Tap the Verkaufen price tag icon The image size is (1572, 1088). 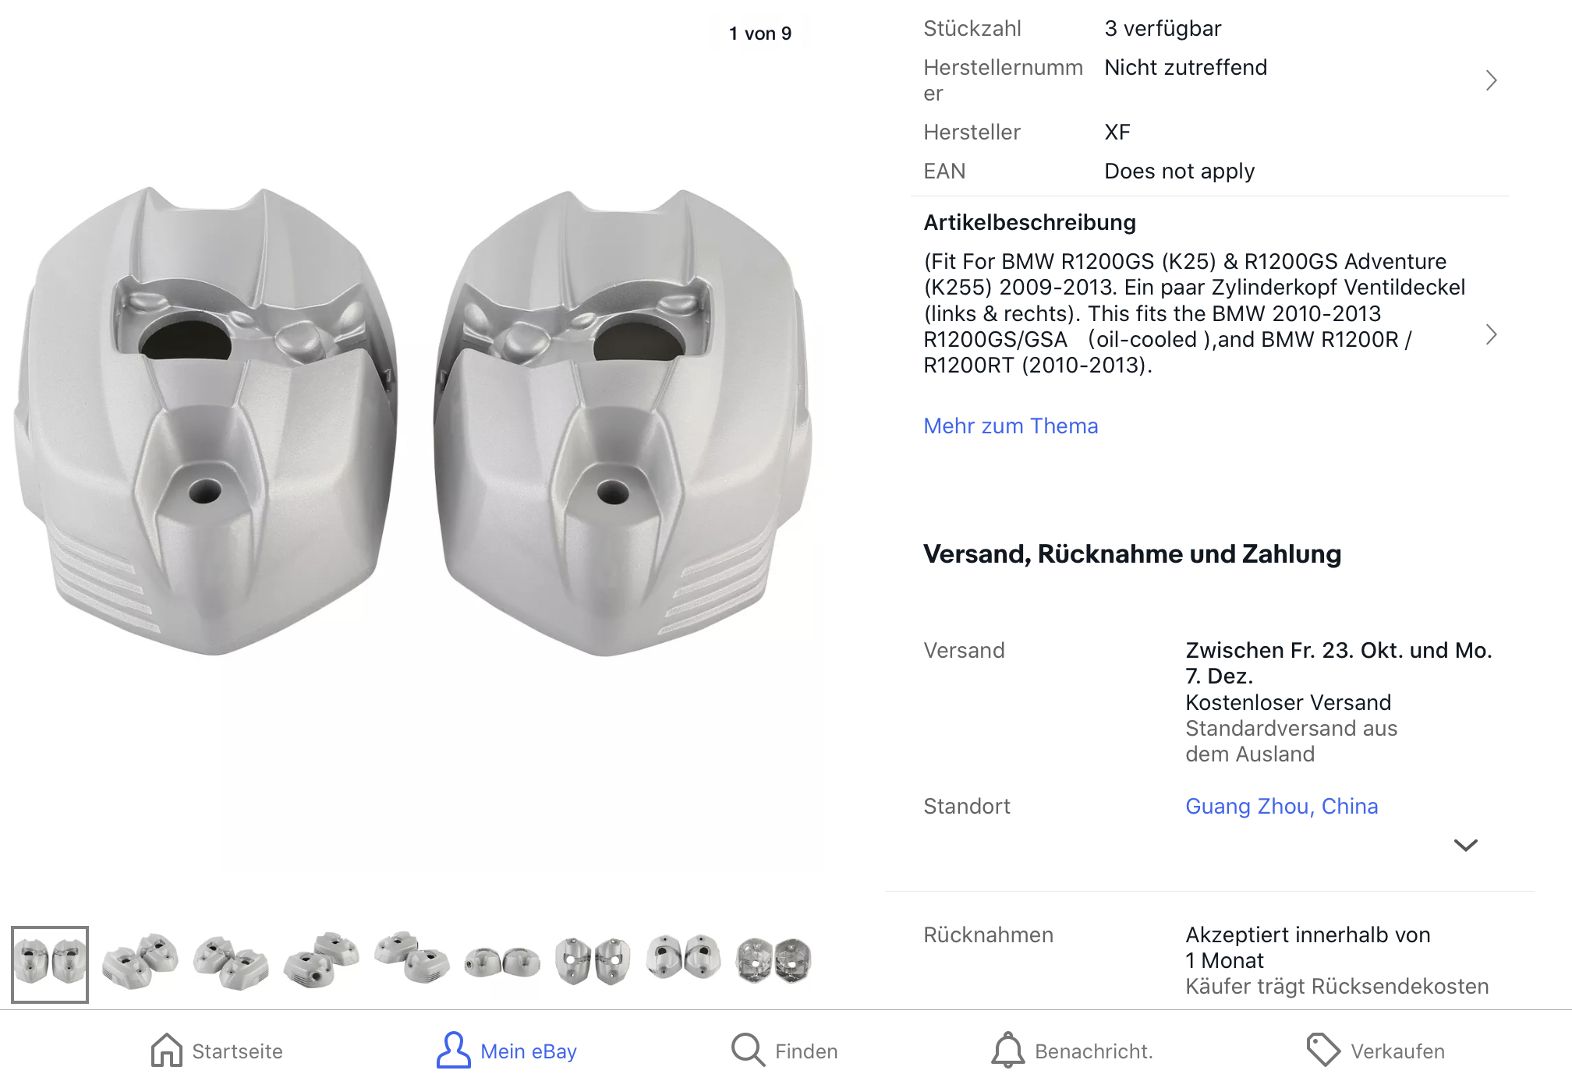[x=1323, y=1051]
